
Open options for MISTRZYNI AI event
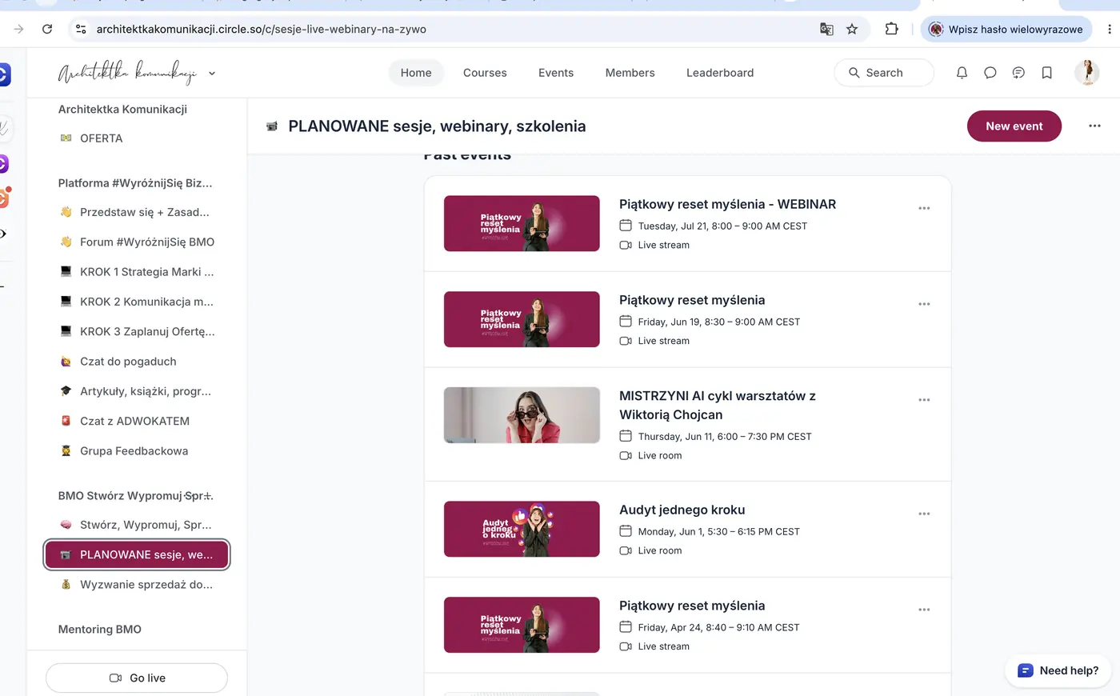coord(924,400)
